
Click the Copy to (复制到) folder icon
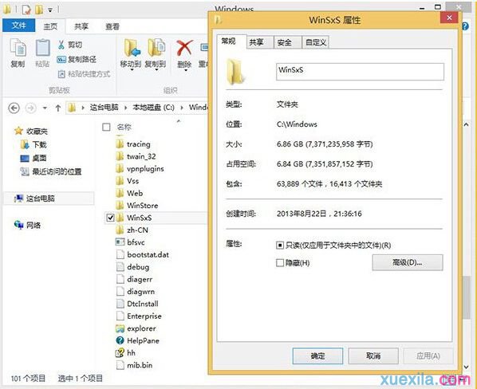coord(156,49)
